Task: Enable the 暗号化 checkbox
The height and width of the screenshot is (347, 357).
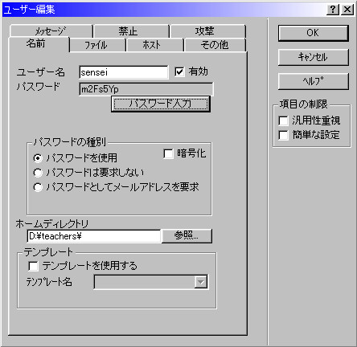Action: (168, 153)
